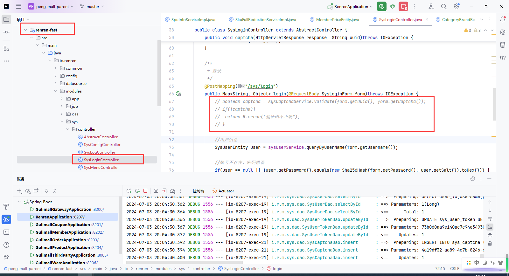
Task: Add a service with the plus icon
Action: pos(19,191)
